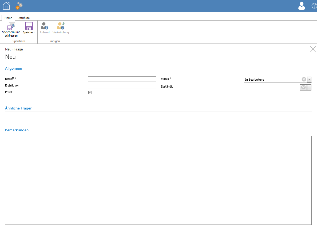Click the Neu - Frage breadcrumb text
Viewport: 317px width, 228px height.
point(14,49)
